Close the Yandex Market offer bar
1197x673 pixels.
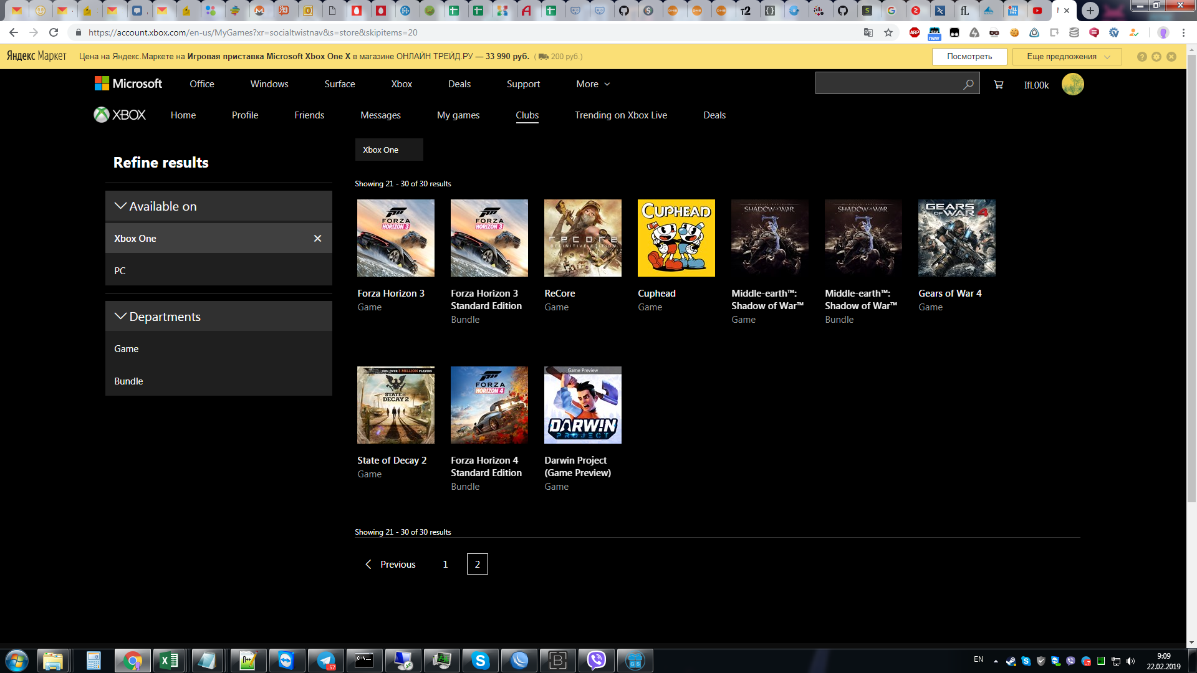click(1171, 57)
